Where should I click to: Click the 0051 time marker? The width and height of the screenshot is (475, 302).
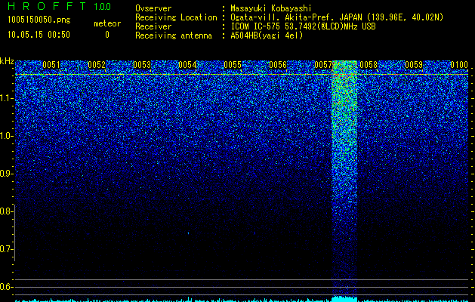[51, 65]
